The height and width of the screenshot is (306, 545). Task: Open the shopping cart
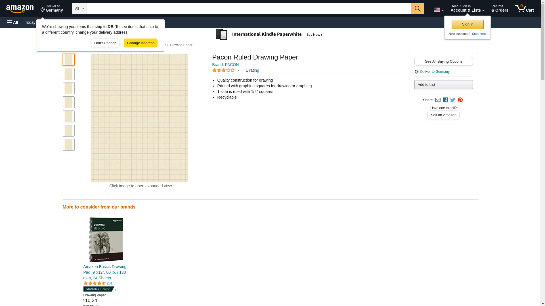point(524,8)
